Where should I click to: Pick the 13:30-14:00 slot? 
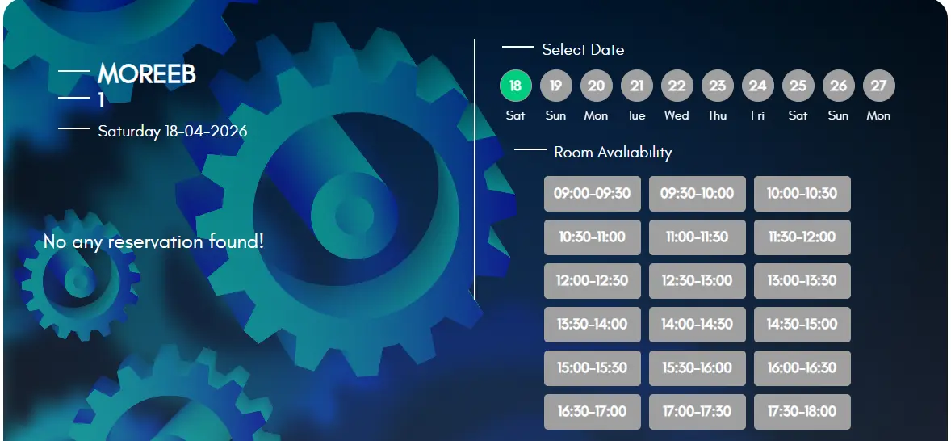[593, 325]
